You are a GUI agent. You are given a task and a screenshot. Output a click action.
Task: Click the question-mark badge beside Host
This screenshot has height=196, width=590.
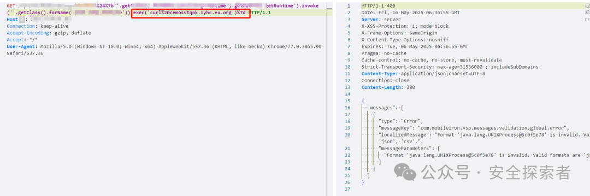click(22, 20)
